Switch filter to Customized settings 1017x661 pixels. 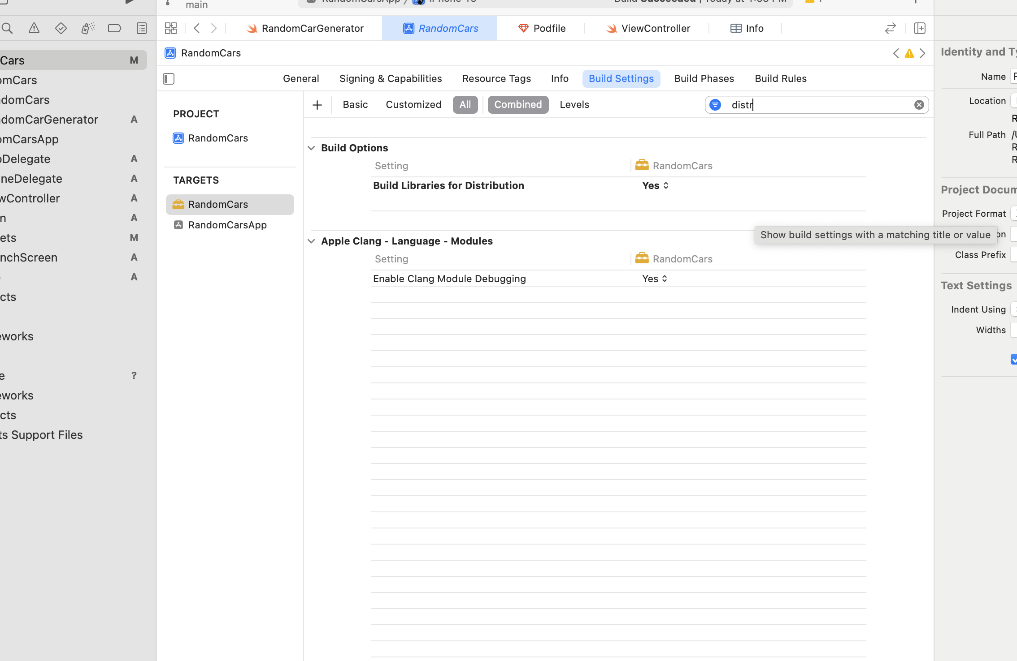tap(413, 105)
